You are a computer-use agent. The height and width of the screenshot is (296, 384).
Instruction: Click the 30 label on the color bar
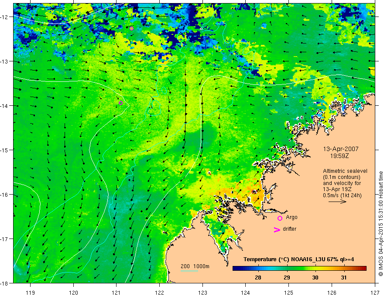pyautogui.click(x=315, y=277)
